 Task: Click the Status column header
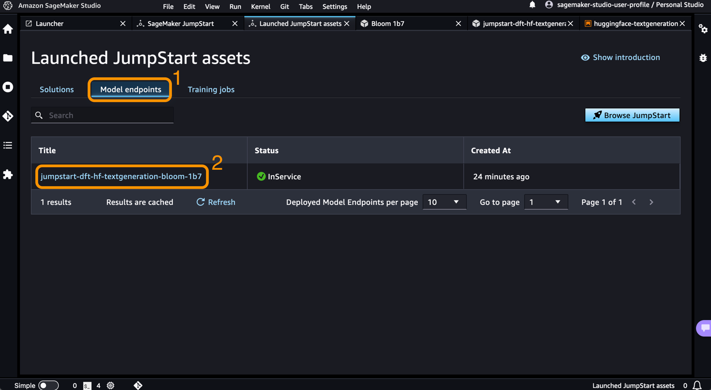point(355,150)
